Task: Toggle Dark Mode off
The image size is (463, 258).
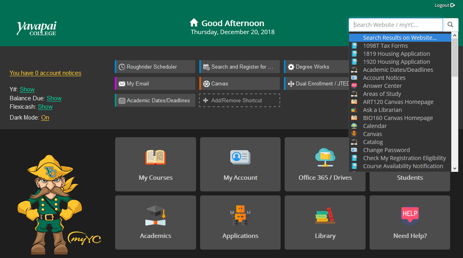Action: (x=45, y=117)
